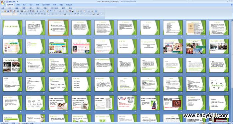Click Undo in the Quick Access Toolbar
This screenshot has height=124, width=233.
click(x=10, y=1)
